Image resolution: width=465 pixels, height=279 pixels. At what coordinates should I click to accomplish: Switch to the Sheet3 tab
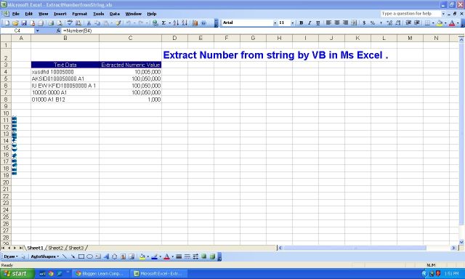[x=76, y=248]
